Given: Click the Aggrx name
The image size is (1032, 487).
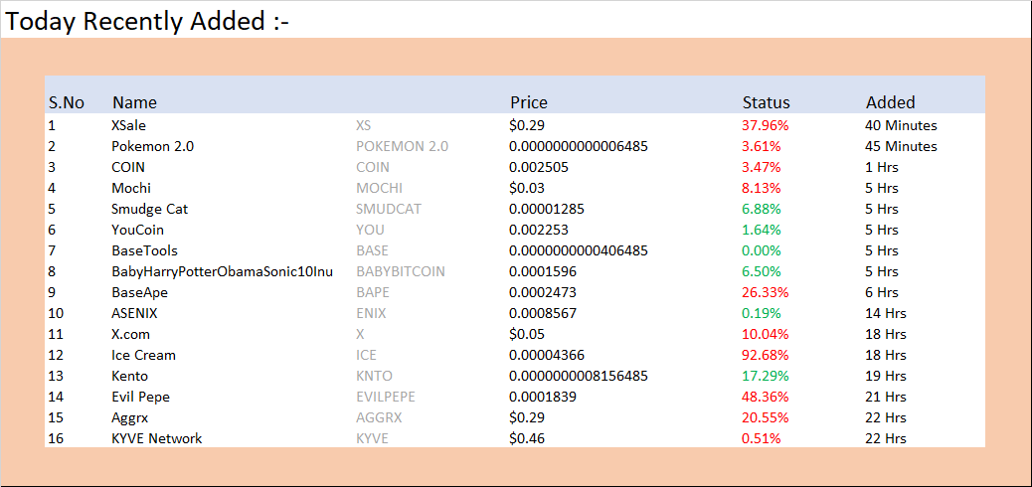Looking at the screenshot, I should click(x=129, y=417).
